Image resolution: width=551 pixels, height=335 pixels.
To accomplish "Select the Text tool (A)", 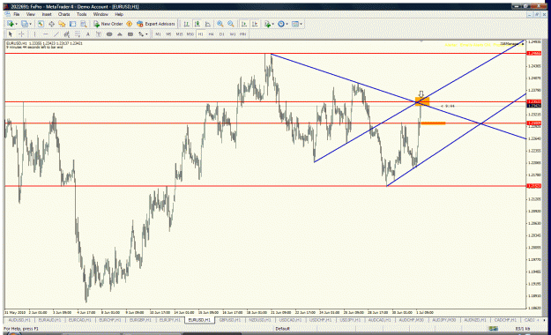I will (88, 34).
